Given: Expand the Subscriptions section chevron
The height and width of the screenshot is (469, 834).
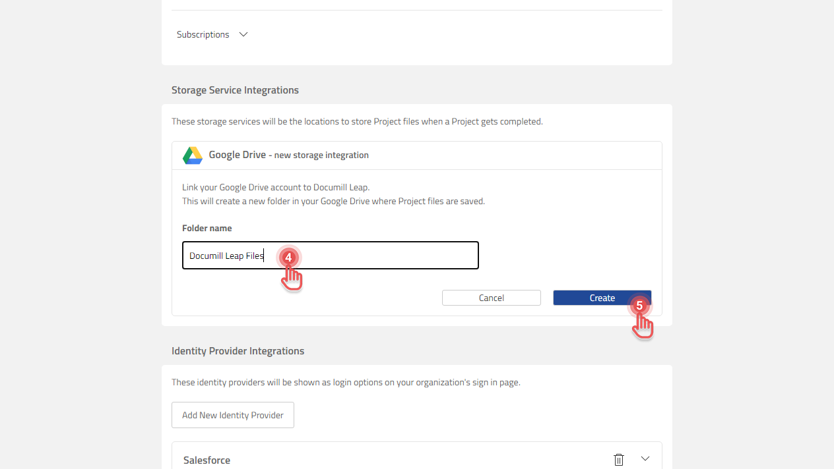Looking at the screenshot, I should 243,34.
